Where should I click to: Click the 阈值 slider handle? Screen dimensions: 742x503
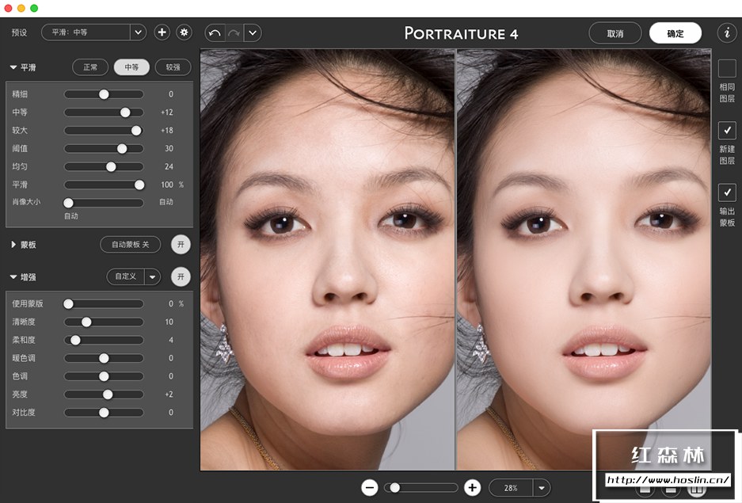tap(122, 148)
